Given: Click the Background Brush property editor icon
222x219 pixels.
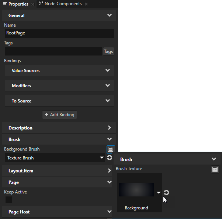Looking at the screenshot, I should [x=110, y=149].
